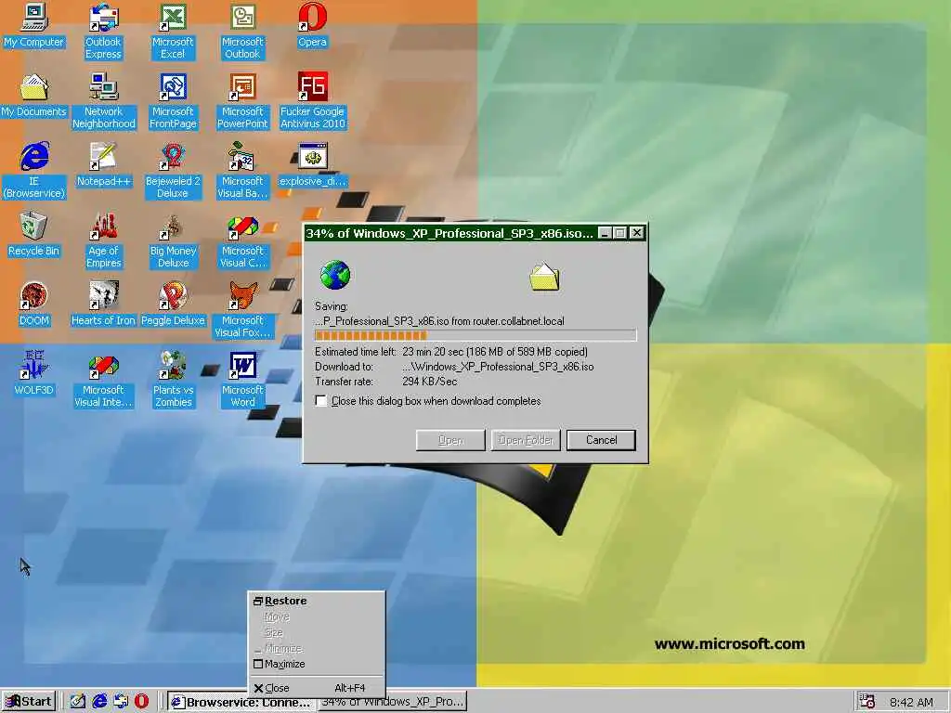Click the globe icon in download dialog
The width and height of the screenshot is (951, 713).
pos(334,275)
